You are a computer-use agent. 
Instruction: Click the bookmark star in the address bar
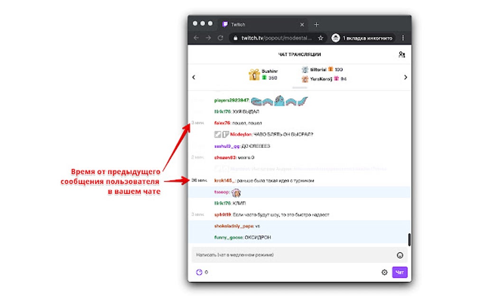[x=320, y=38]
